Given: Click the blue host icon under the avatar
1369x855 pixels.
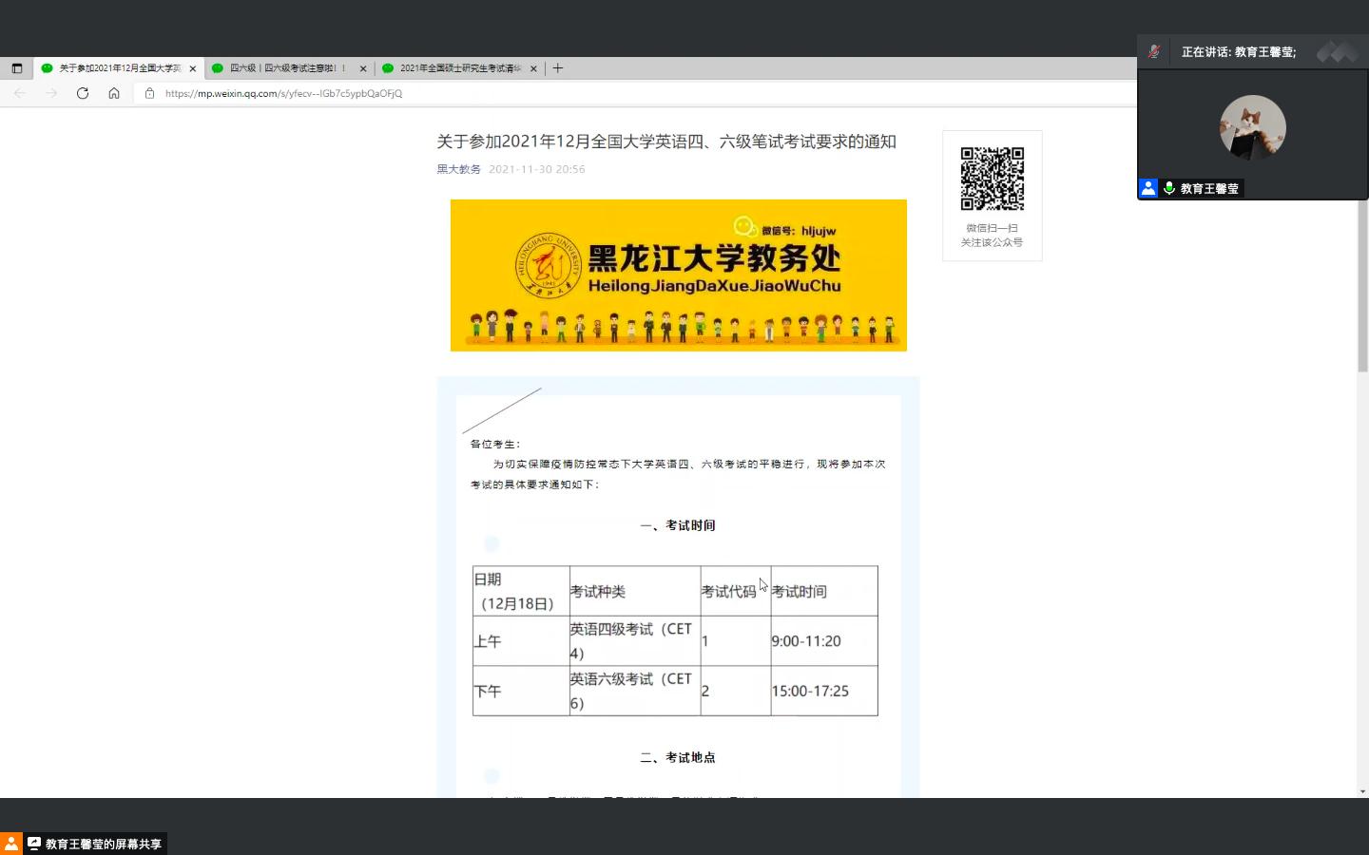Looking at the screenshot, I should tap(1148, 189).
